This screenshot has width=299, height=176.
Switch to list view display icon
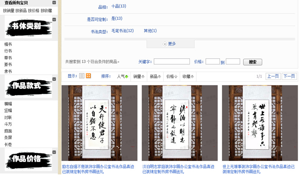coord(82,76)
